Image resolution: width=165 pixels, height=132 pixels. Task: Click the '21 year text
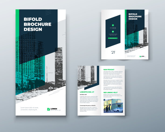point(113,52)
